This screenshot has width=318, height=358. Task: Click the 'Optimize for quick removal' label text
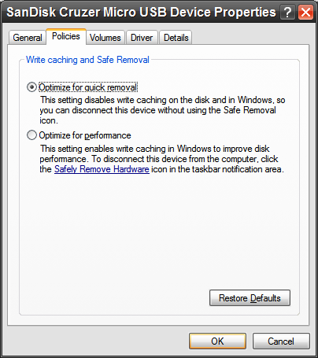click(x=88, y=87)
